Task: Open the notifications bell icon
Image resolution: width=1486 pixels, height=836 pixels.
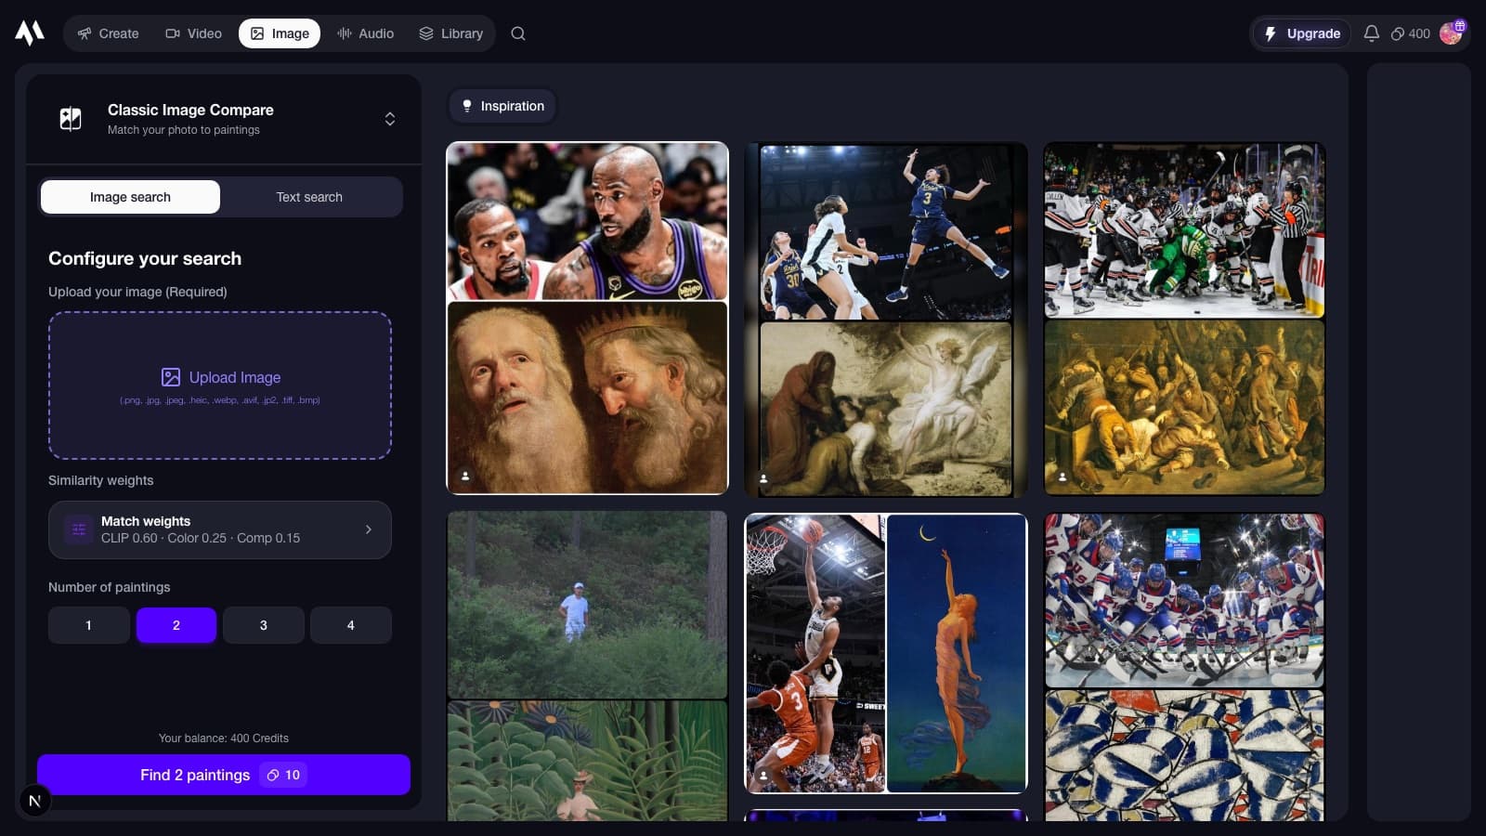Action: click(x=1371, y=33)
